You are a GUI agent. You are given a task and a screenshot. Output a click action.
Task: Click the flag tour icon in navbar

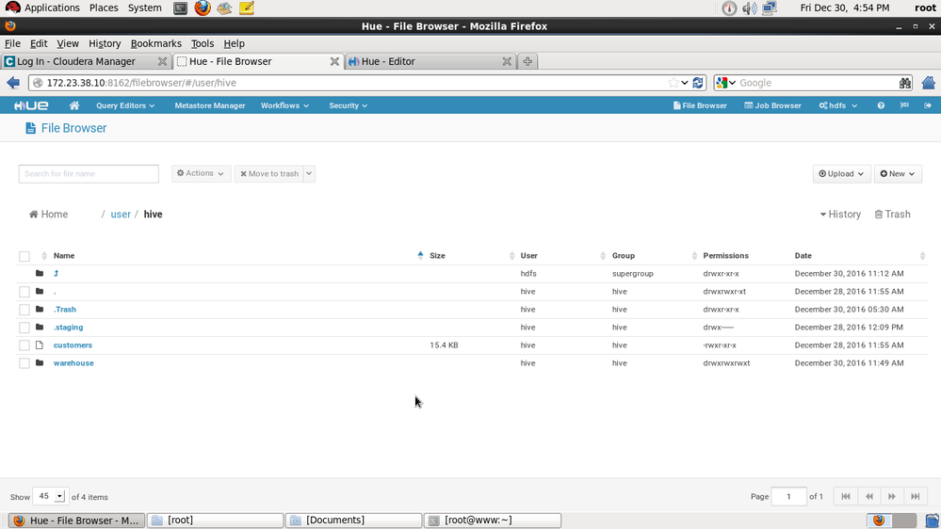904,105
